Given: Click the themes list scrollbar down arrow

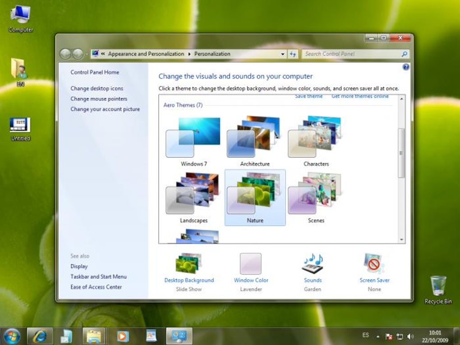Looking at the screenshot, I should pos(401,239).
